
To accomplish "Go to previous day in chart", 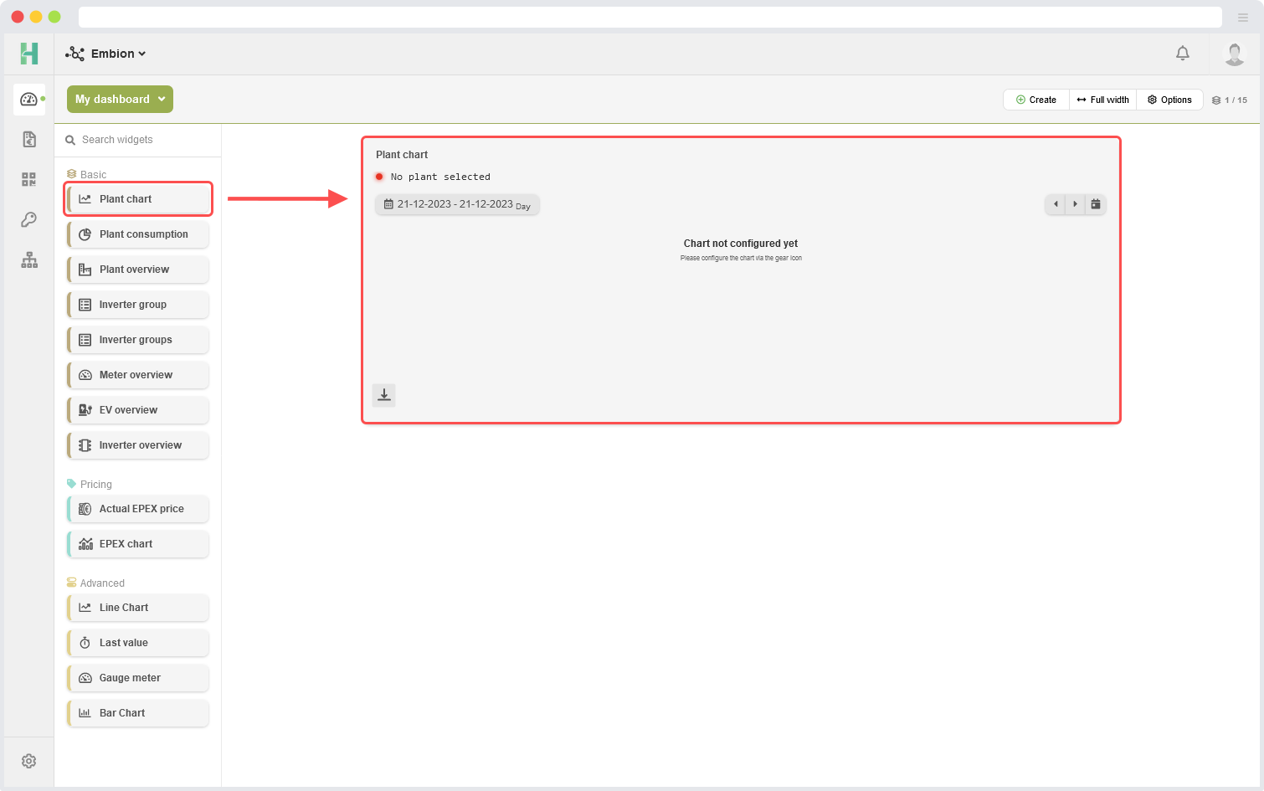I will [1056, 204].
